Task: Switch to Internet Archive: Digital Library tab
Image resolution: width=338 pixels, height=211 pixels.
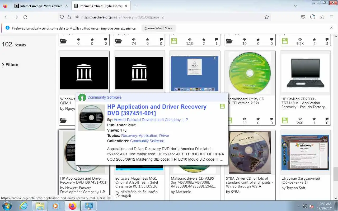Action: tap(101, 6)
